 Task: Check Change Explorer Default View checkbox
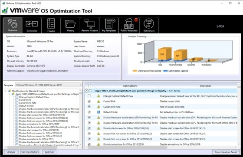[89, 96]
